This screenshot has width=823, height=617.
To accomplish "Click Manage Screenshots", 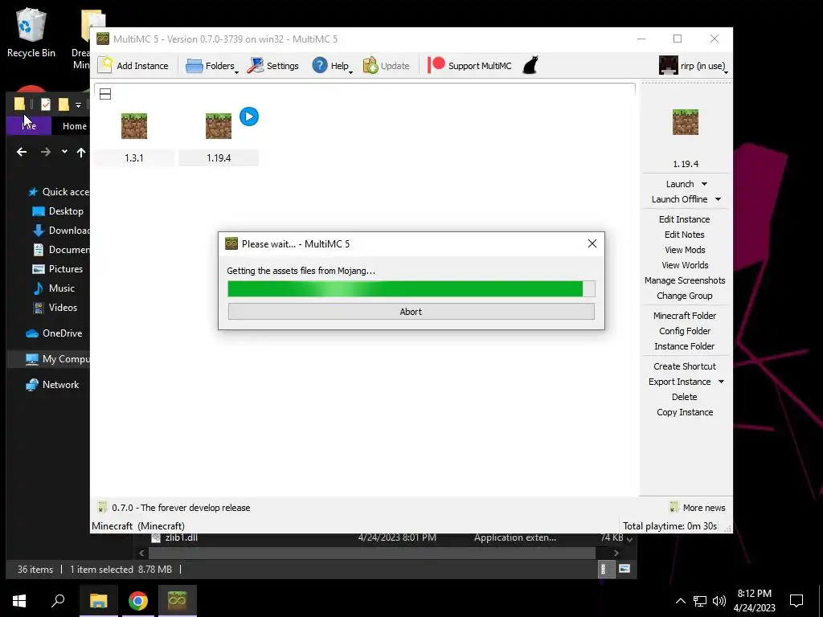I will click(685, 280).
